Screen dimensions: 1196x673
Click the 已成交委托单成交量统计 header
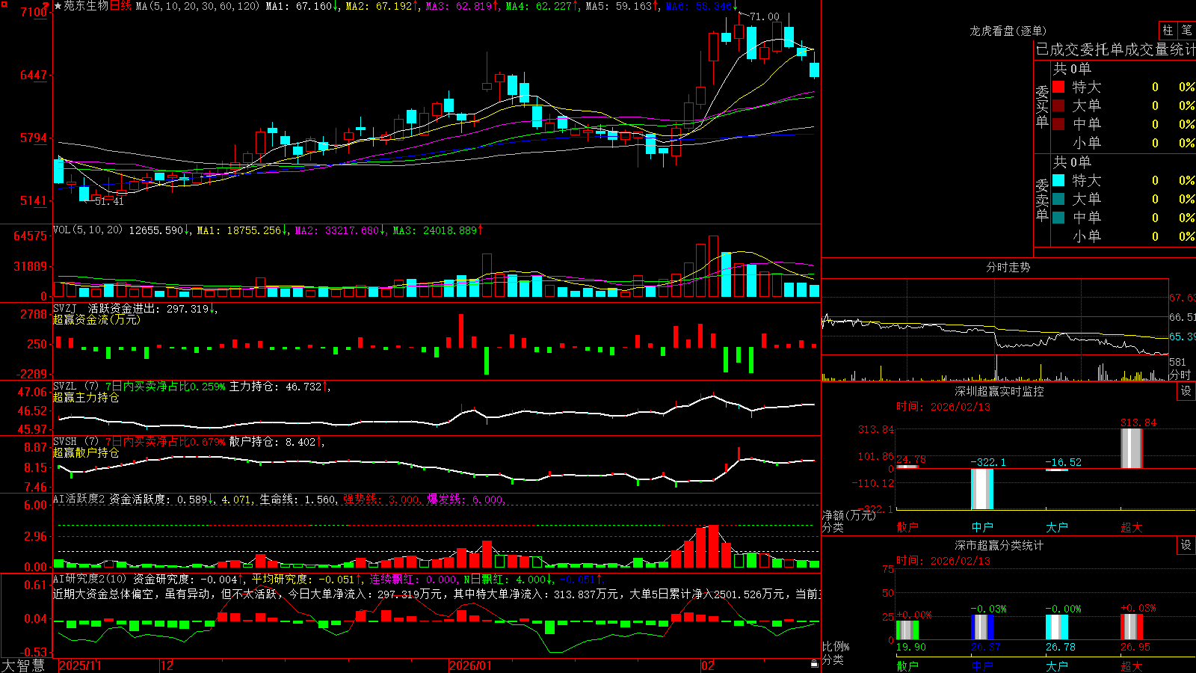(1115, 49)
